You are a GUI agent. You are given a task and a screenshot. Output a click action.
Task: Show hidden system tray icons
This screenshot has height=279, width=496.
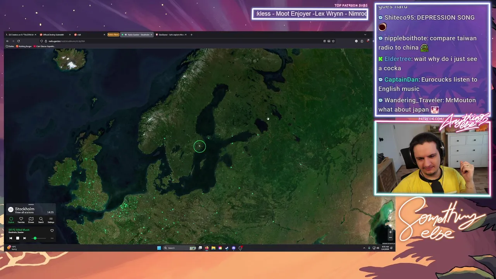coord(364,248)
